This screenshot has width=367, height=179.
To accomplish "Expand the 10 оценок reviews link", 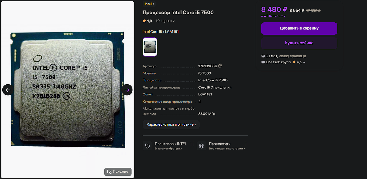I will point(165,21).
